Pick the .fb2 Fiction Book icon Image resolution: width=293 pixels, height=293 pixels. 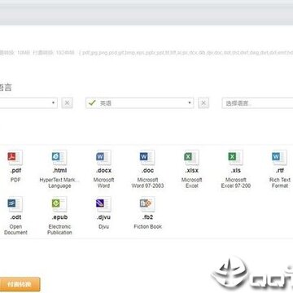[147, 204]
